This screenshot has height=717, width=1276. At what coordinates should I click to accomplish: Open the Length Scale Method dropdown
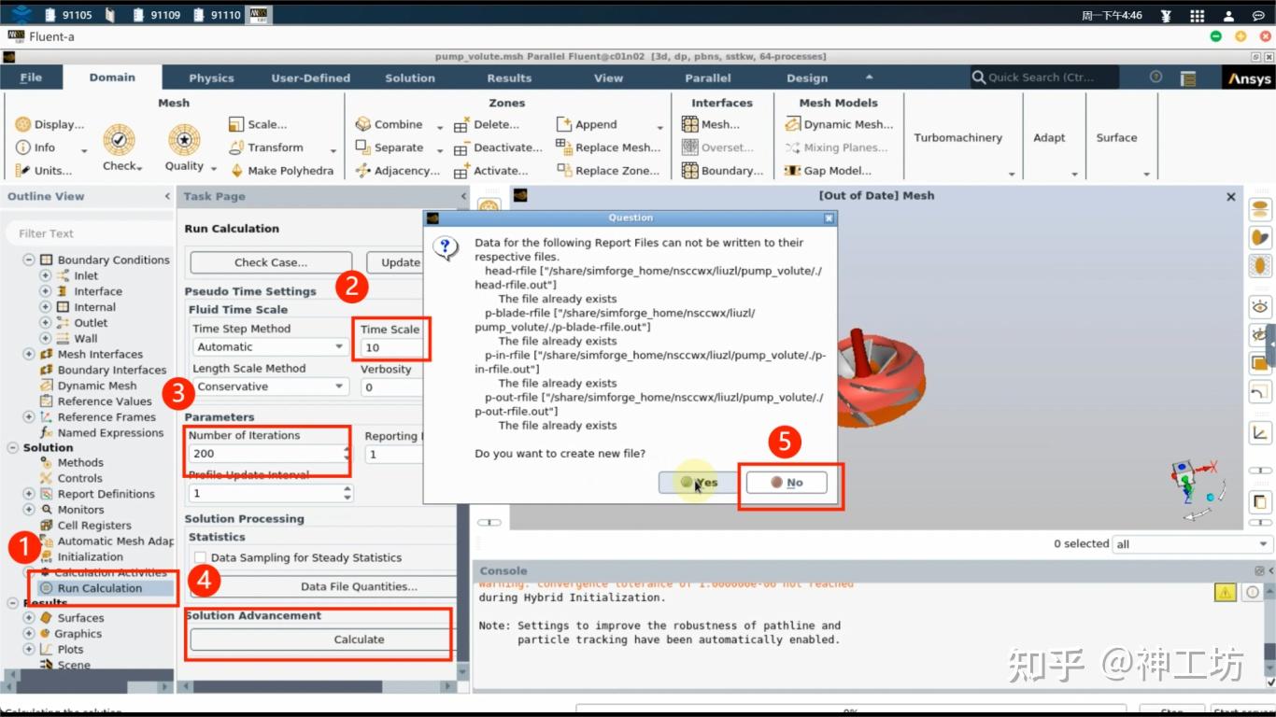click(271, 387)
